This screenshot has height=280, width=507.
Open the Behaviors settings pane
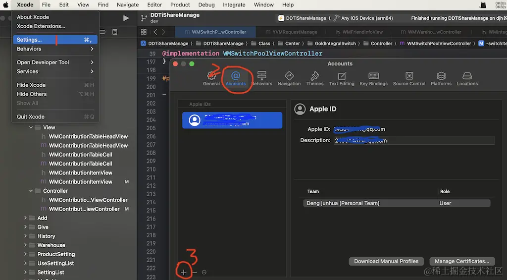(x=261, y=78)
